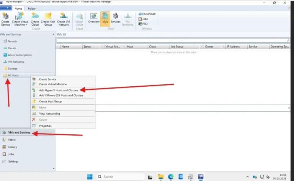Open Azure Subscriptions node

[18, 55]
